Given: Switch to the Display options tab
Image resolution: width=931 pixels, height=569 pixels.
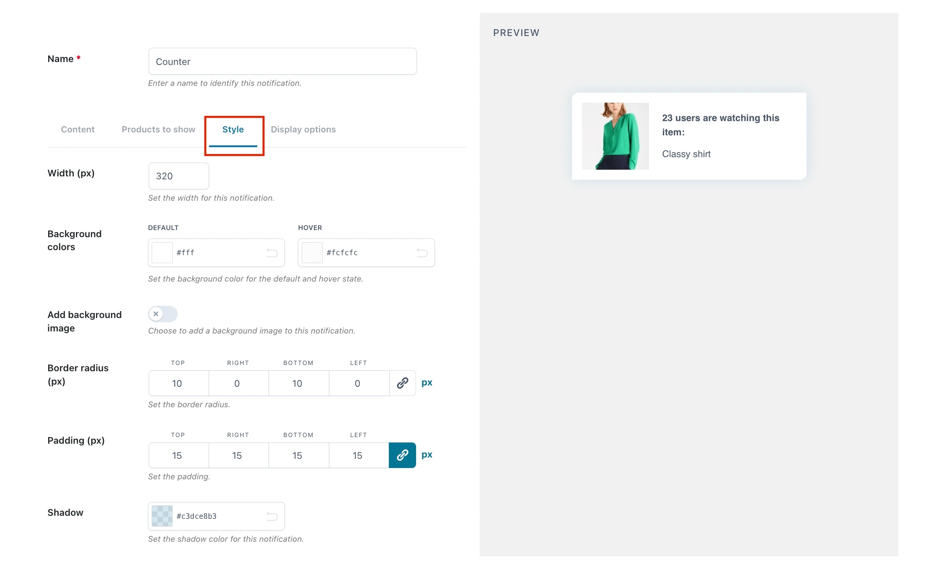Looking at the screenshot, I should [303, 129].
